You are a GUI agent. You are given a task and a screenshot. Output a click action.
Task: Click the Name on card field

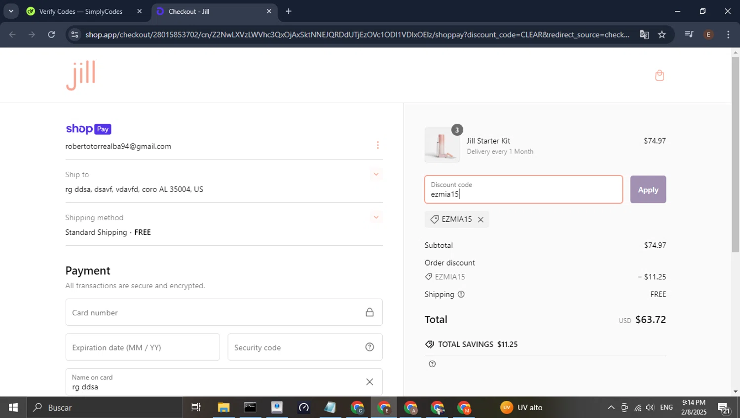click(223, 382)
